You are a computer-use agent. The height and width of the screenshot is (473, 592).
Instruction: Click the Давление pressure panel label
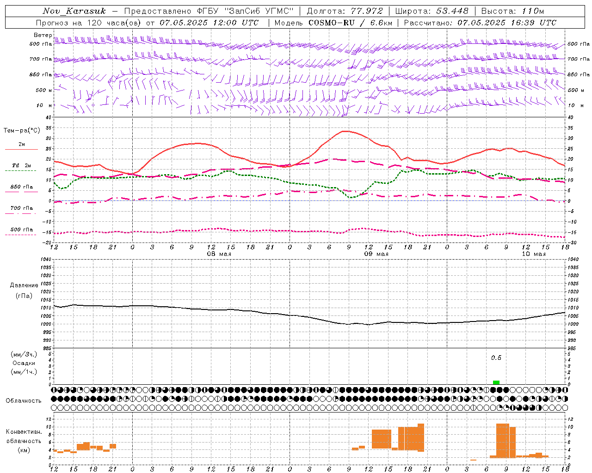coord(24,285)
